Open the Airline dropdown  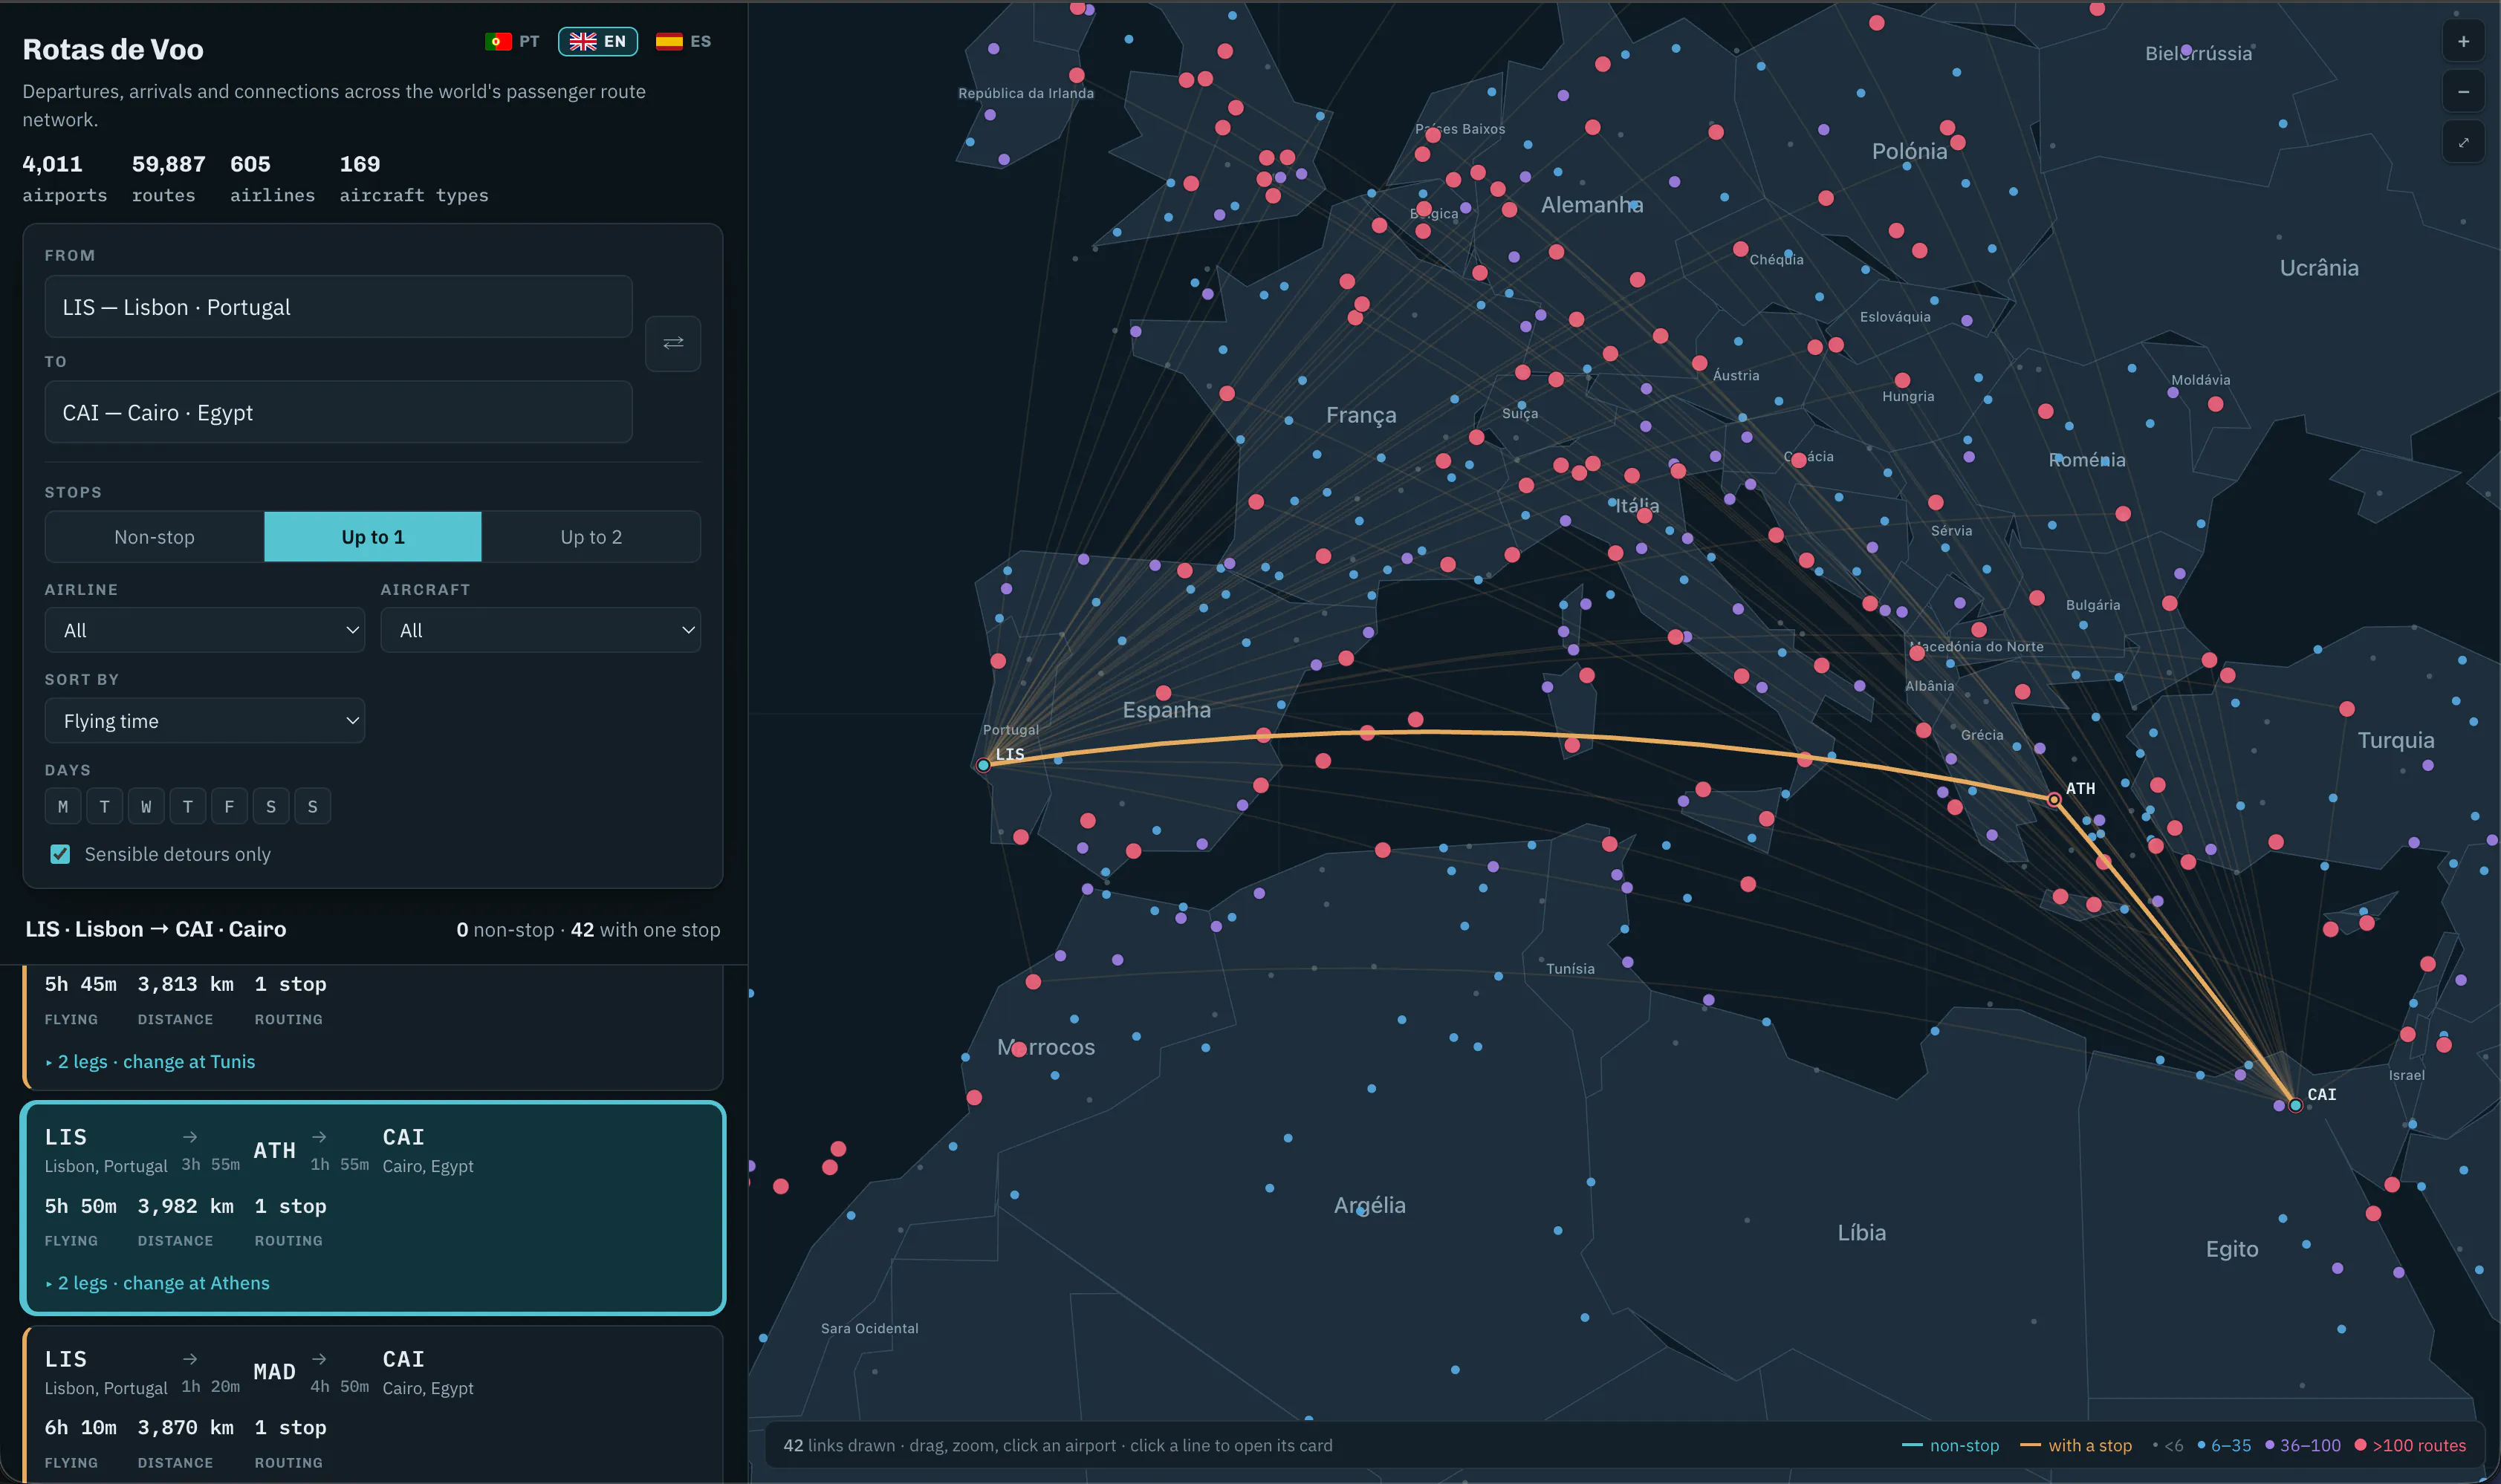(x=205, y=630)
